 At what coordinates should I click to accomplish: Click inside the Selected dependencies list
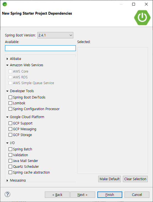tap(113, 111)
